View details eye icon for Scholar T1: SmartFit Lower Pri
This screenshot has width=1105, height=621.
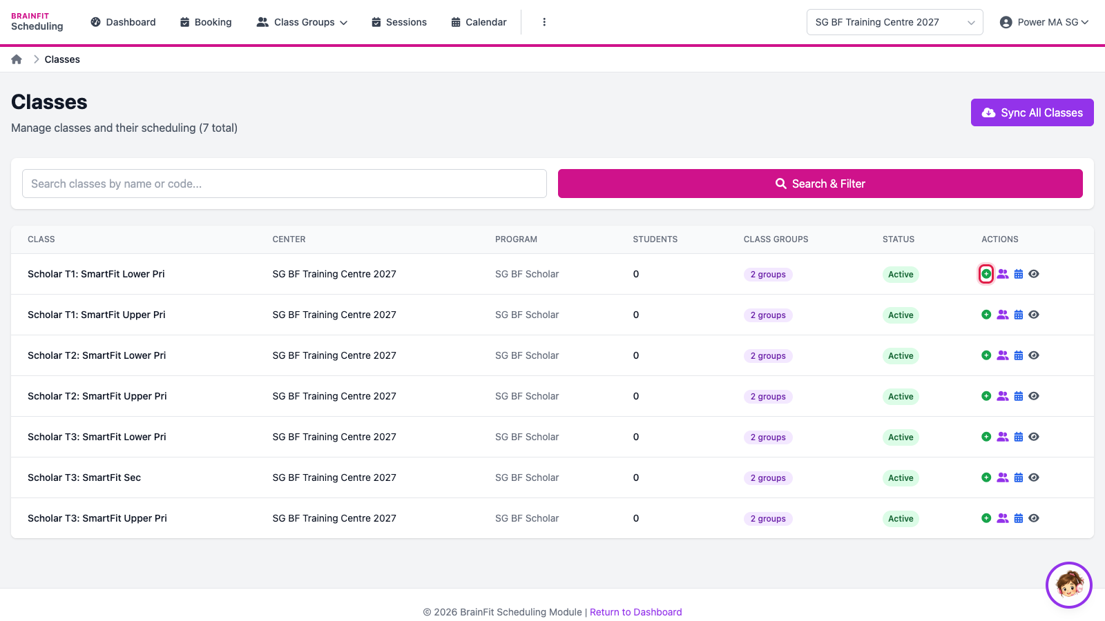coord(1034,274)
